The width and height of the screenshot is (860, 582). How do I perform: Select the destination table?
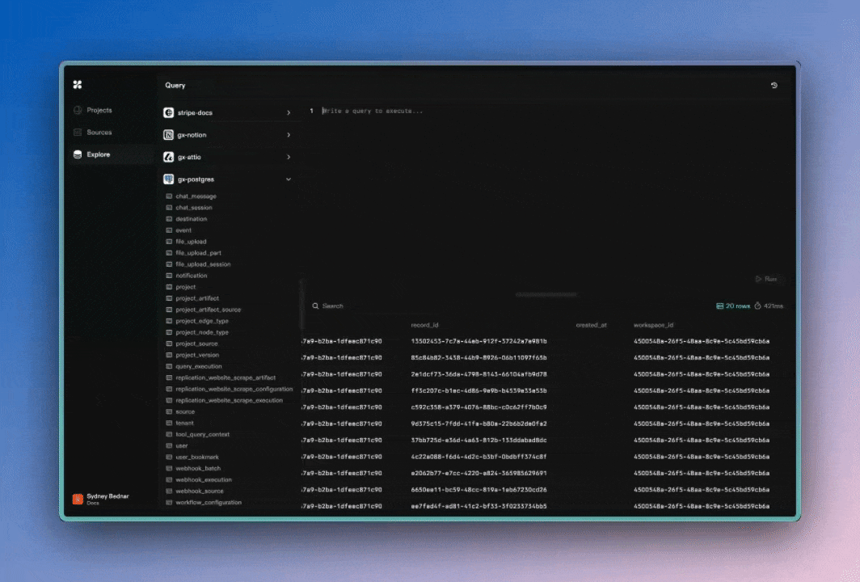pyautogui.click(x=192, y=219)
